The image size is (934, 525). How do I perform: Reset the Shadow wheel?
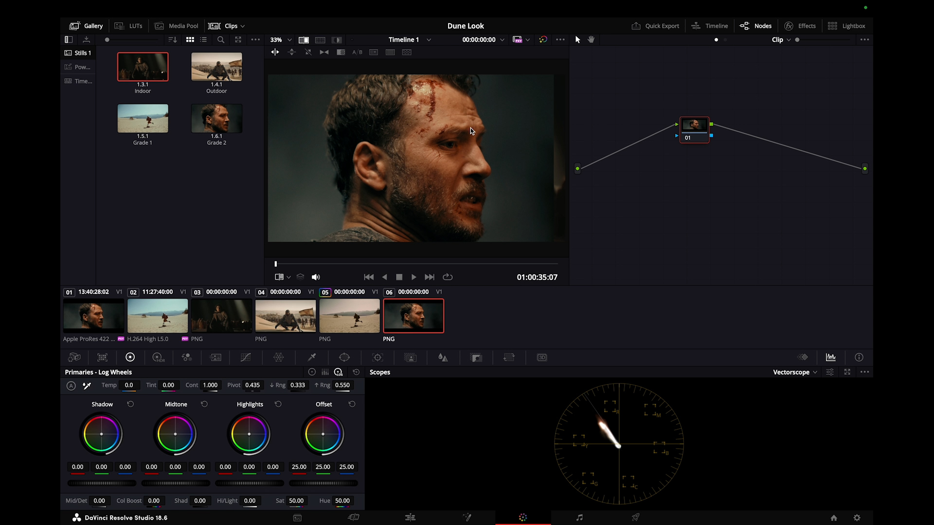point(130,404)
